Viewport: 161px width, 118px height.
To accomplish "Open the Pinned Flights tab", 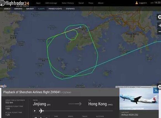I will point(55,9).
